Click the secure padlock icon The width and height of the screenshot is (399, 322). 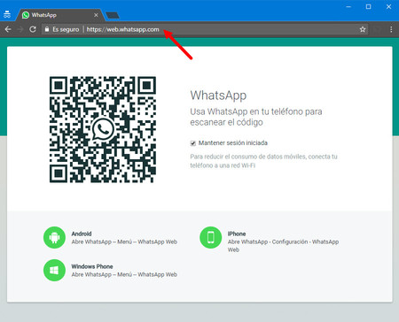click(47, 29)
